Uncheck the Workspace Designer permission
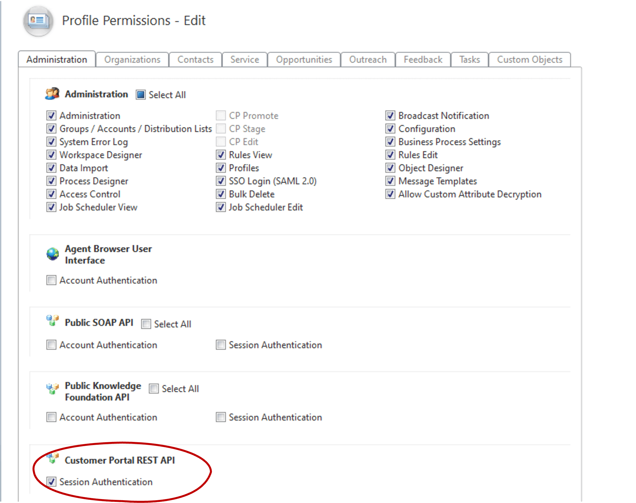This screenshot has width=636, height=503. (51, 155)
